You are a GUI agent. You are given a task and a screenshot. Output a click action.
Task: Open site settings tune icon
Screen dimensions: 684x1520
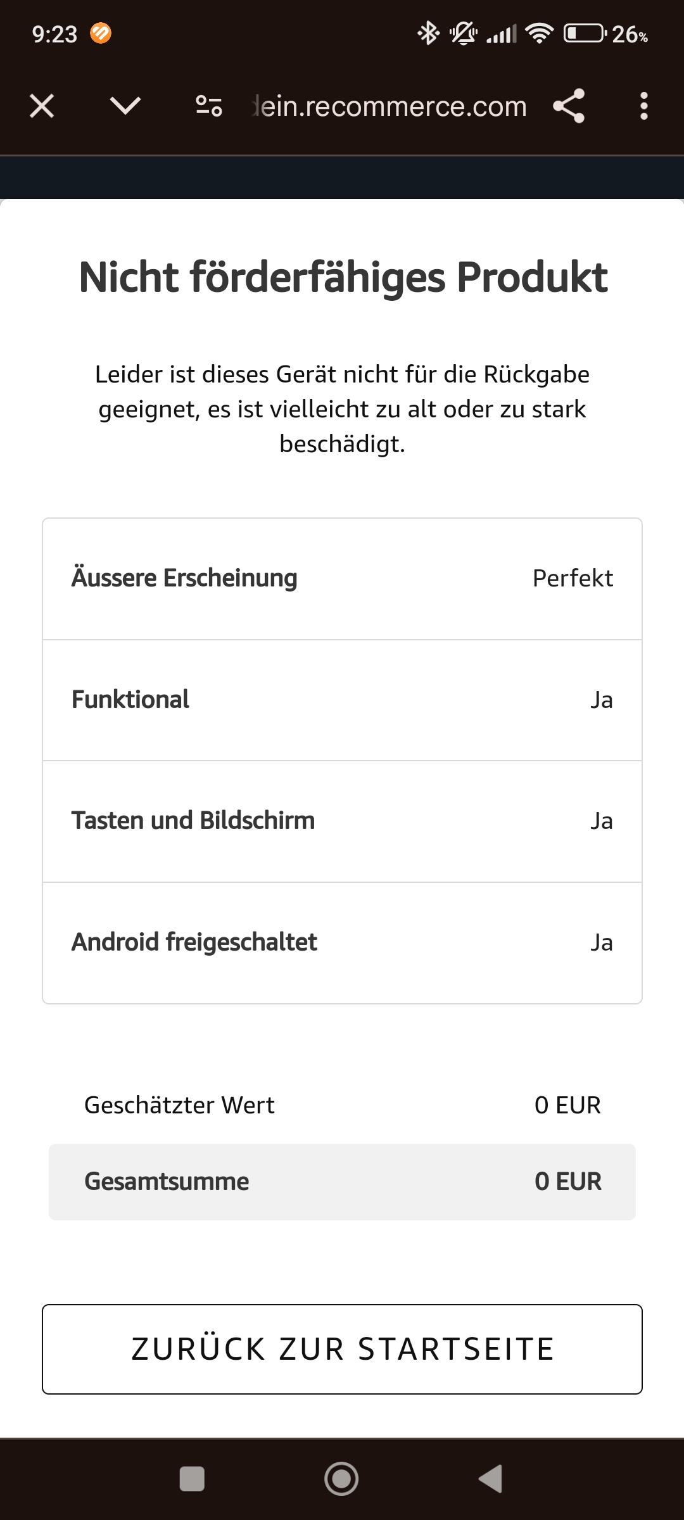(x=208, y=106)
